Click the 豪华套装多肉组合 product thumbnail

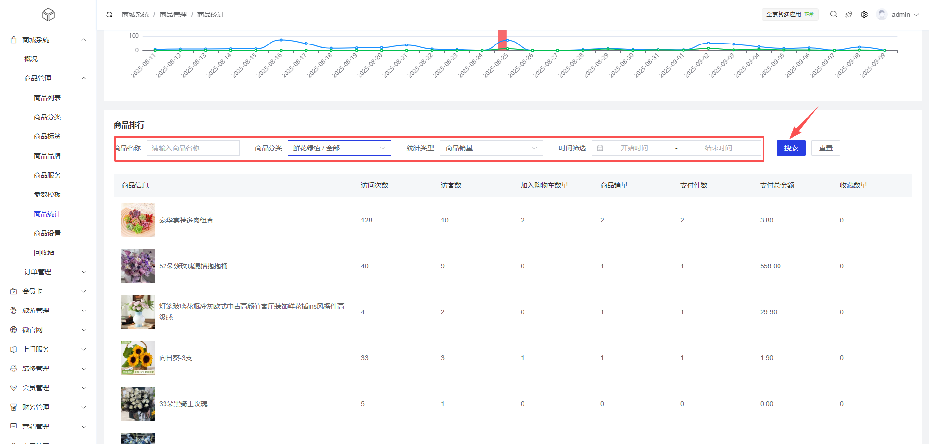pyautogui.click(x=138, y=220)
